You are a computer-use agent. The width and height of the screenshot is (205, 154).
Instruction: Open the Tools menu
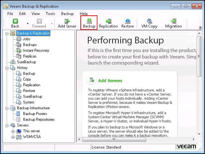point(50,14)
